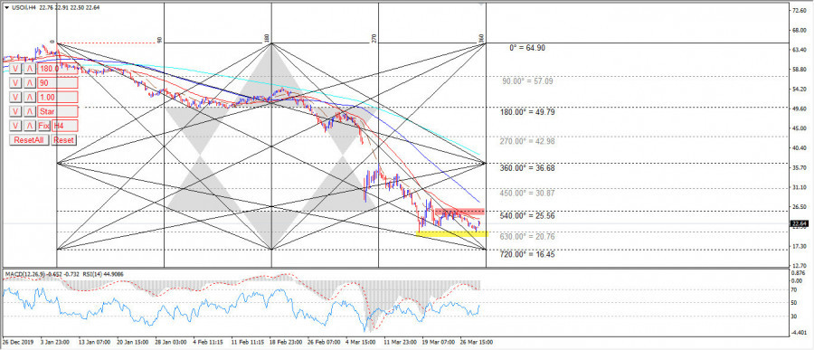
Task: Select the 180.0 angle value field
Action: (x=57, y=69)
